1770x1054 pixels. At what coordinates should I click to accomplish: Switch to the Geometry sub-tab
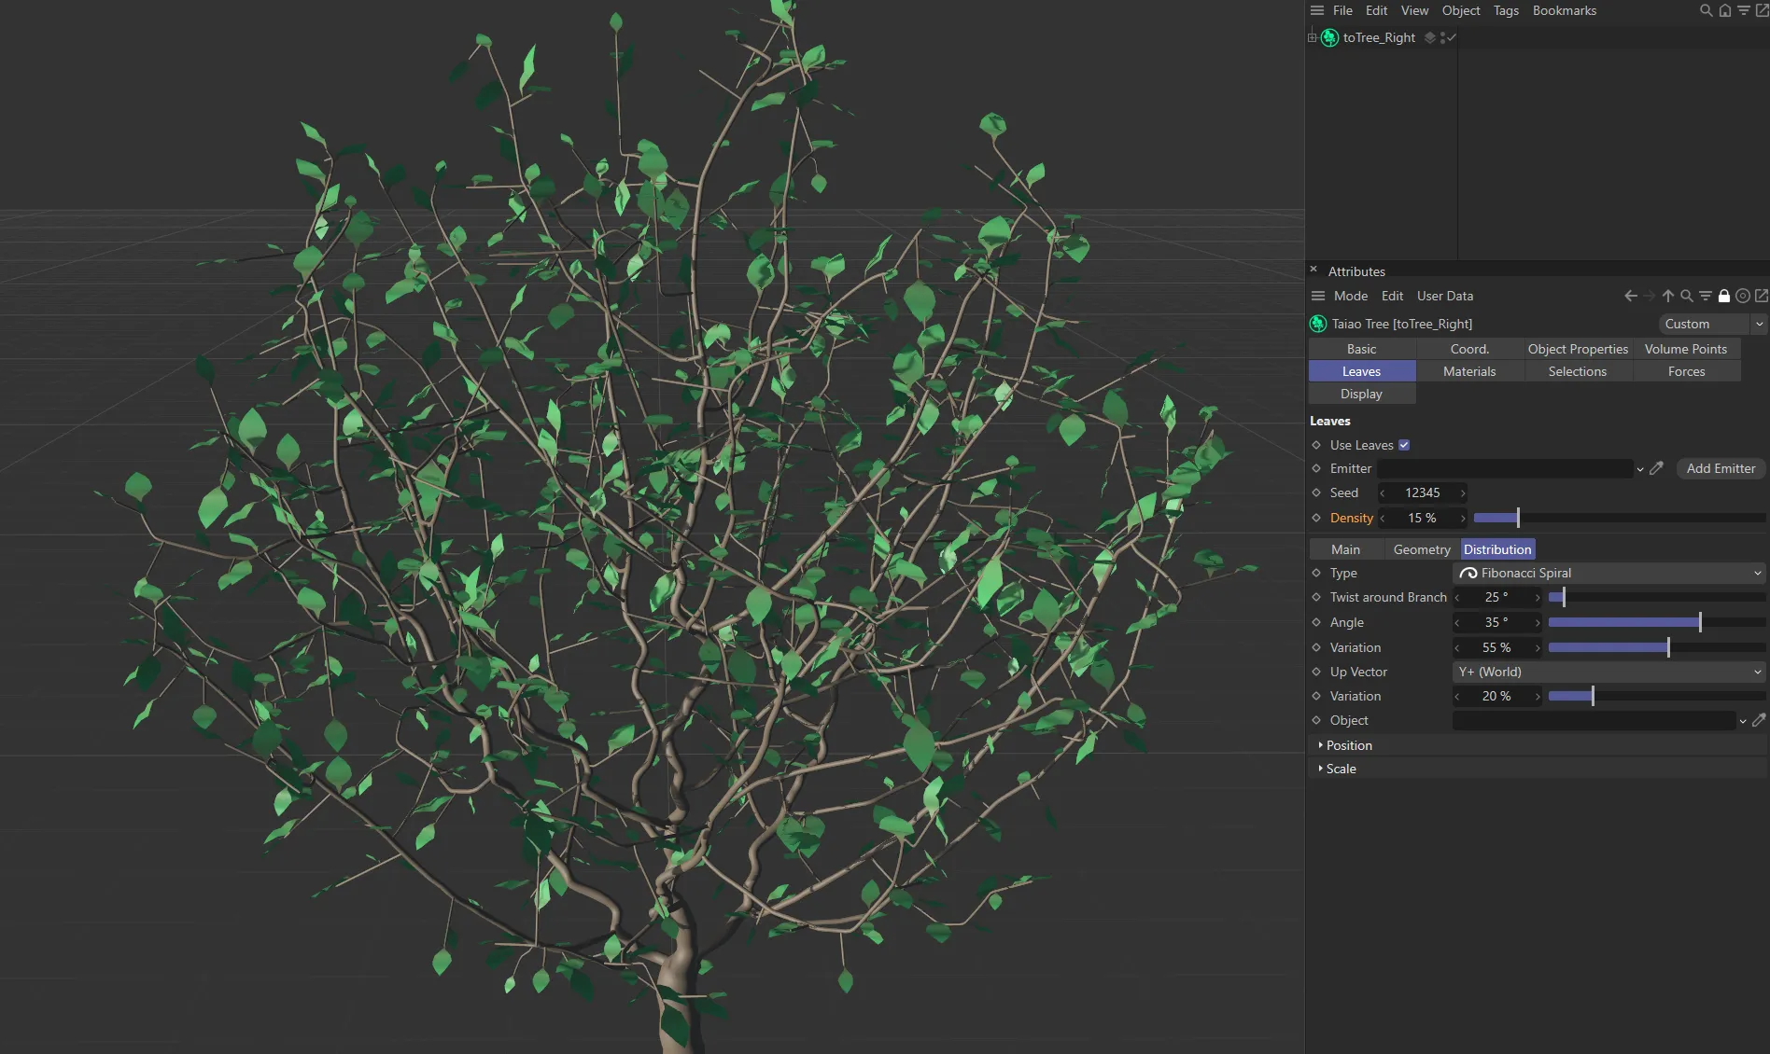click(x=1421, y=549)
